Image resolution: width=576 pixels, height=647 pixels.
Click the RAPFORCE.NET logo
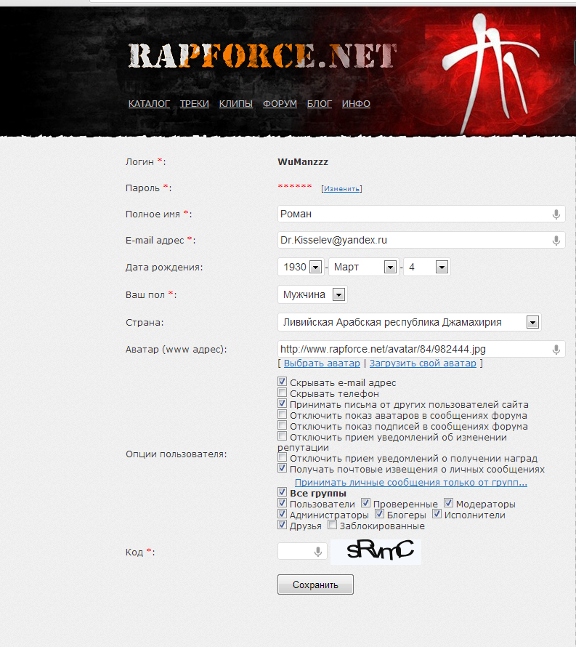pyautogui.click(x=262, y=56)
